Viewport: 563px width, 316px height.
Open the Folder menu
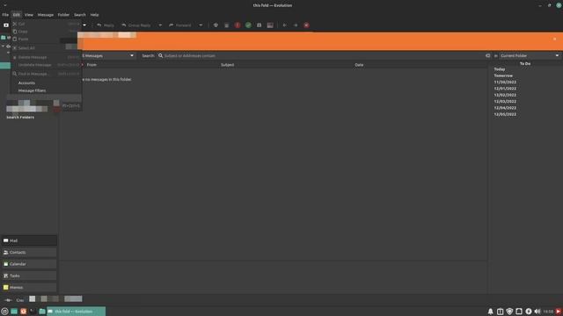[63, 15]
